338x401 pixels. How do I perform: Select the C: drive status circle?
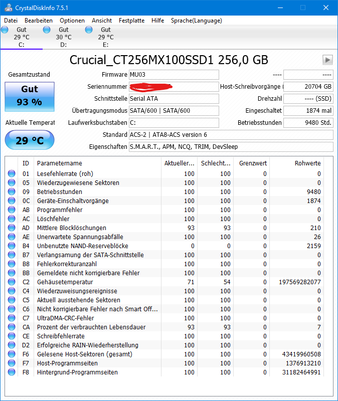coord(5,30)
